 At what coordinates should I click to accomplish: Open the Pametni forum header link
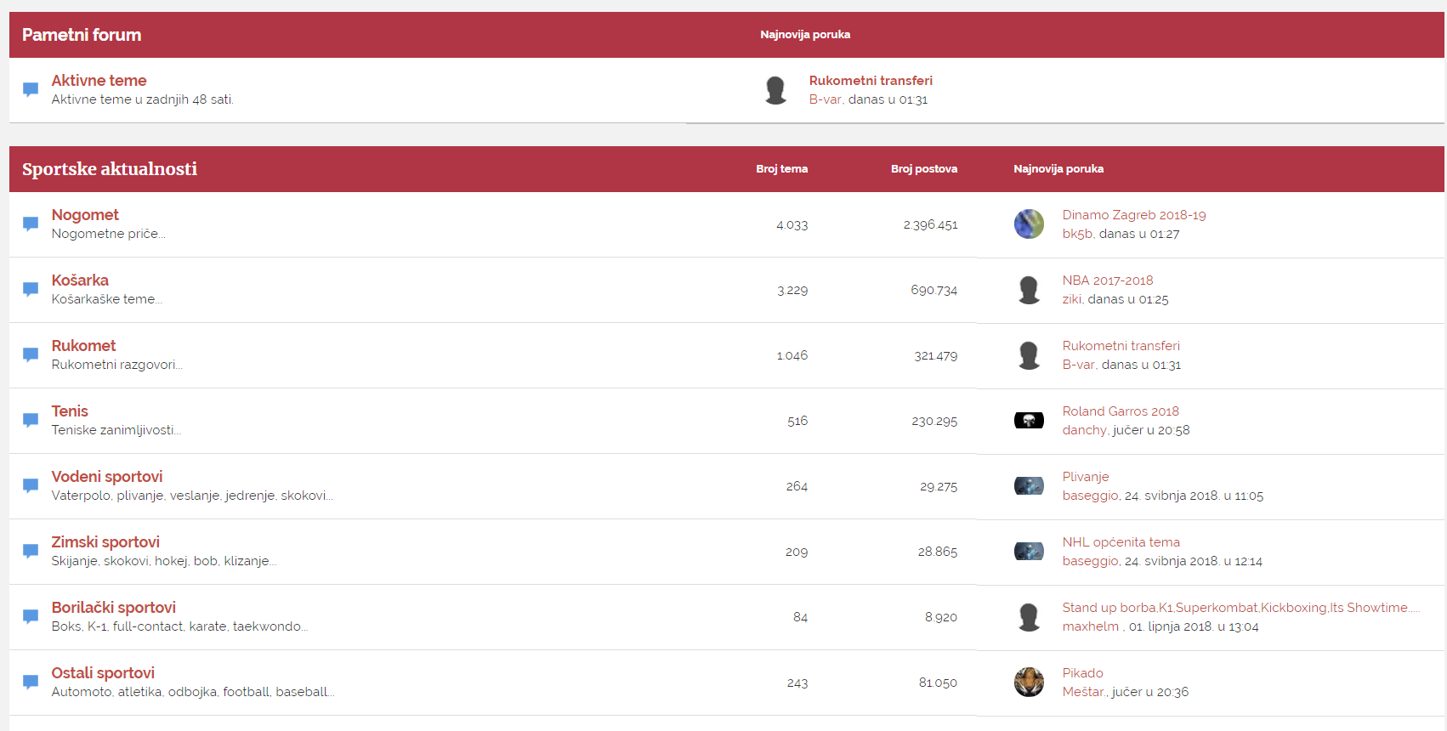point(82,35)
